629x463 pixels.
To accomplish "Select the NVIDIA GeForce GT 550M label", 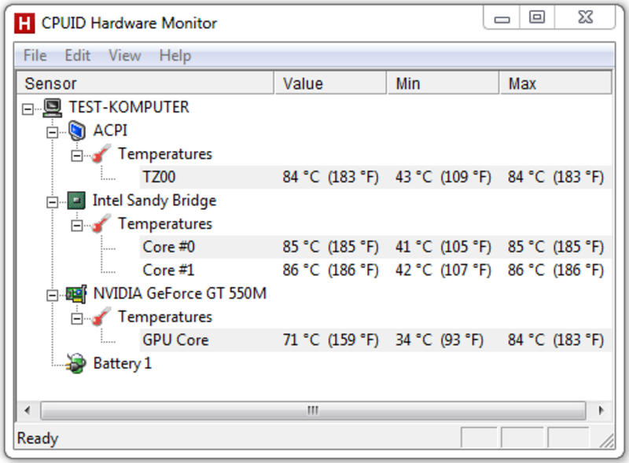I will pos(180,294).
